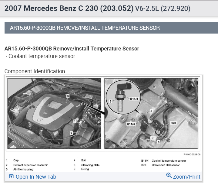Viewport: 218px width, 191px height.
Task: Click the Remove/Install Temperature Sensor header bar
Action: pyautogui.click(x=111, y=28)
